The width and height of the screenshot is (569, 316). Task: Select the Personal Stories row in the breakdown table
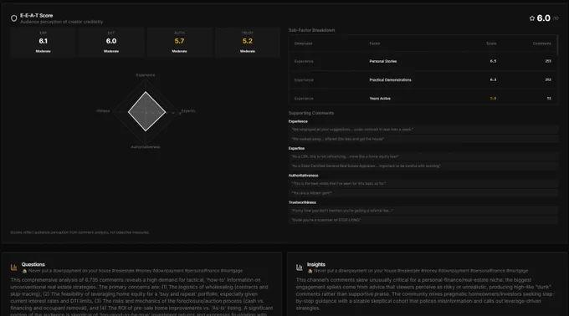tap(423, 61)
